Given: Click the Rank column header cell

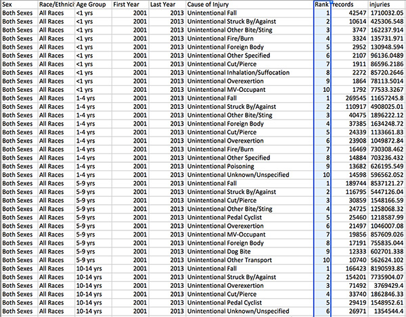Looking at the screenshot, I should pos(322,4).
